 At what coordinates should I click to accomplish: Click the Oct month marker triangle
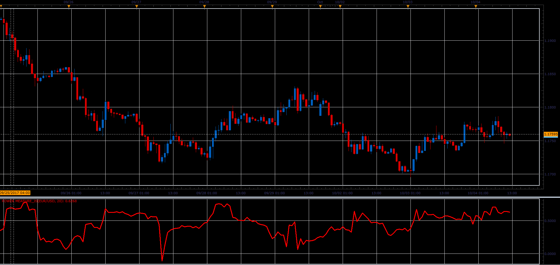coord(320,6)
